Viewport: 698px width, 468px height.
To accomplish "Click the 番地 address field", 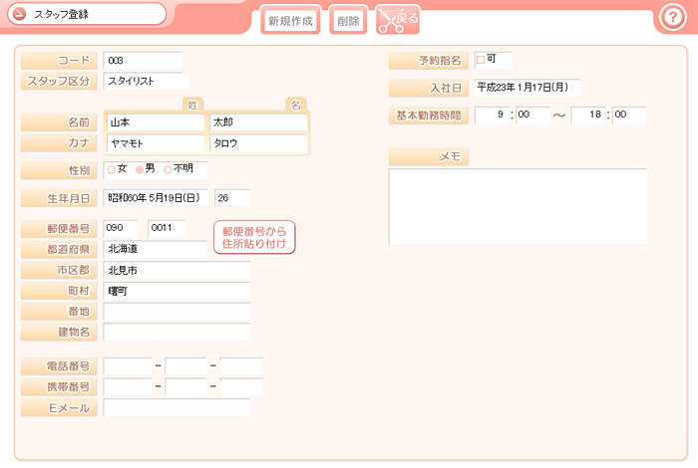I will click(x=176, y=312).
